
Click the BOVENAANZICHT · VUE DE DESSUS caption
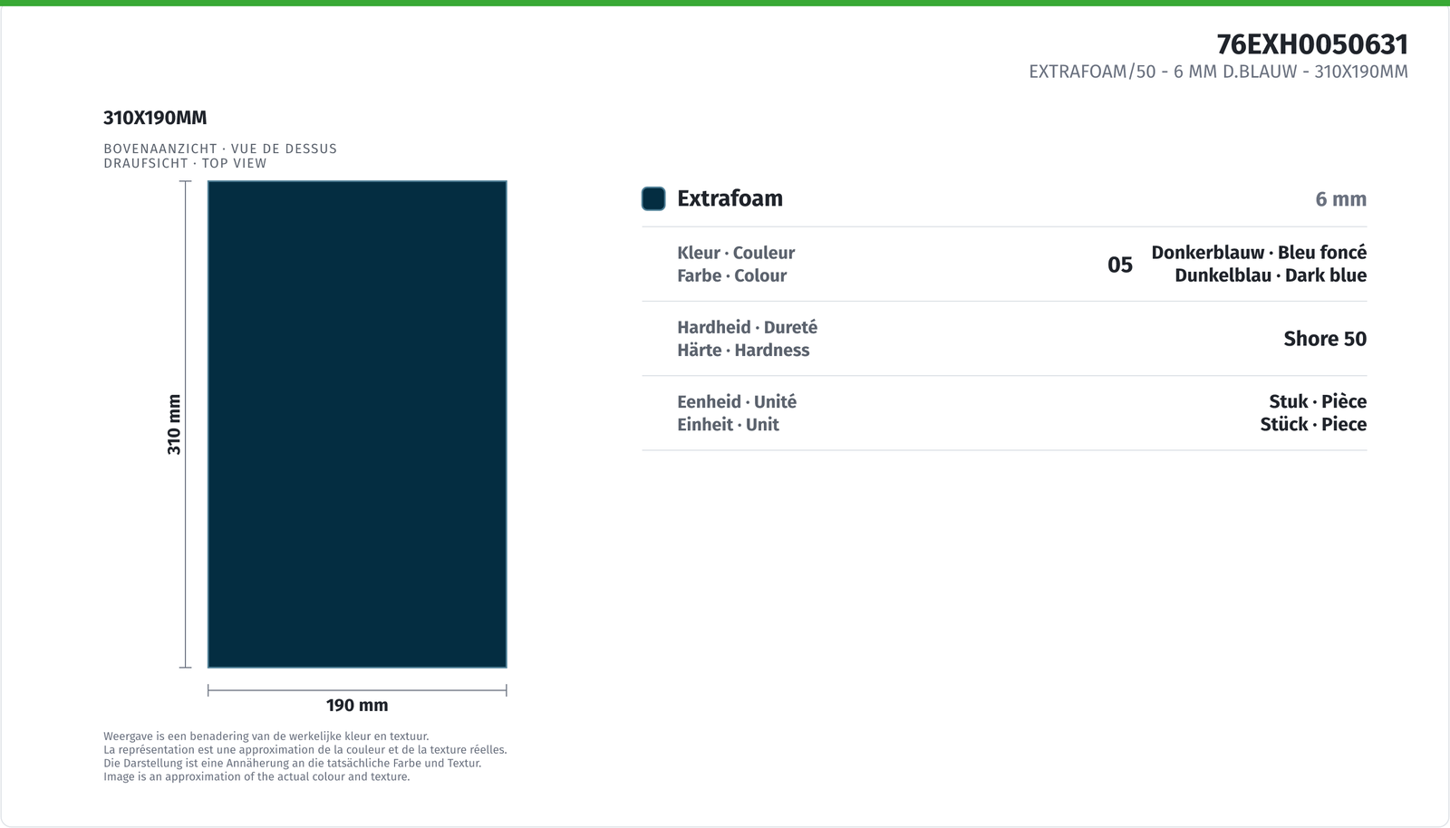220,149
